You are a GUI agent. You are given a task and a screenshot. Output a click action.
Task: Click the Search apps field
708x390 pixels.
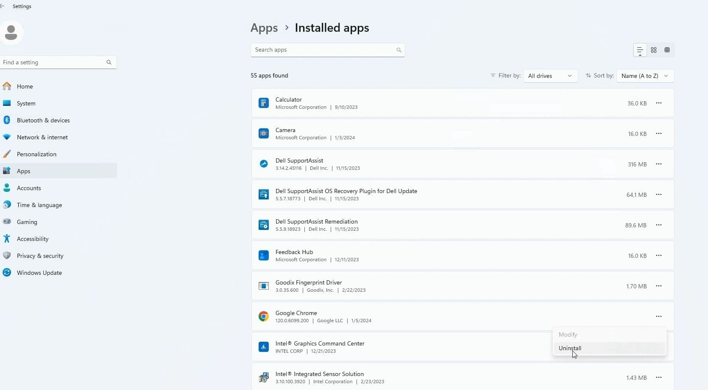pos(328,50)
